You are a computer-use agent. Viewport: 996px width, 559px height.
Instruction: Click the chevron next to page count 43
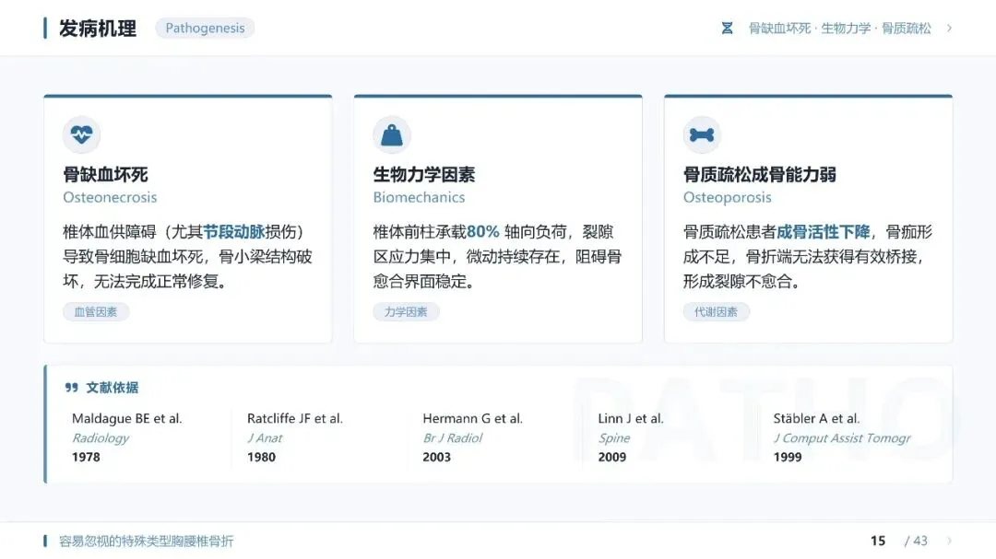click(x=949, y=541)
